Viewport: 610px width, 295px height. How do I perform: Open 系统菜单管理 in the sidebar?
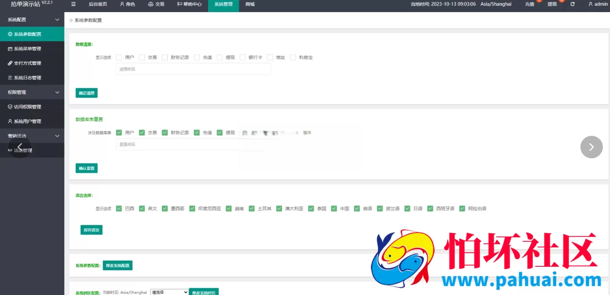27,49
